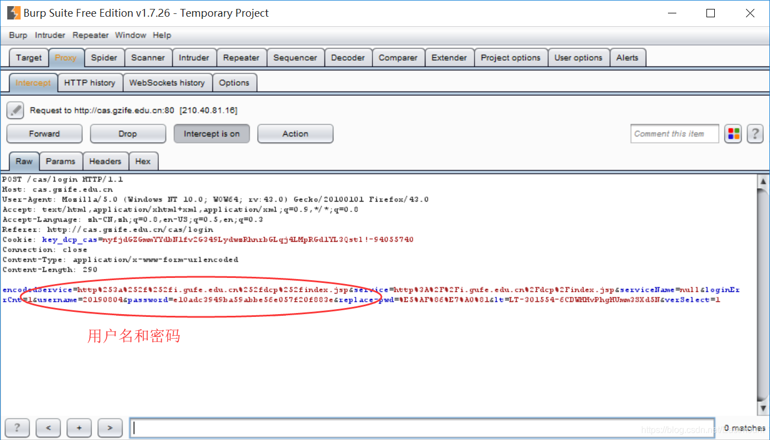Screen dimensions: 770x440
Task: Switch to the Intruder tool tab
Action: point(194,57)
